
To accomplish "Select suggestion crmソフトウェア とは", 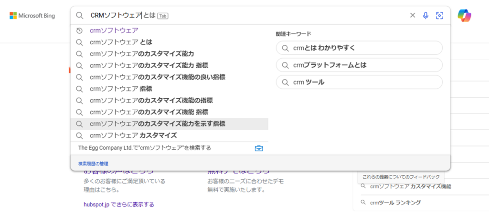I will tap(170, 42).
